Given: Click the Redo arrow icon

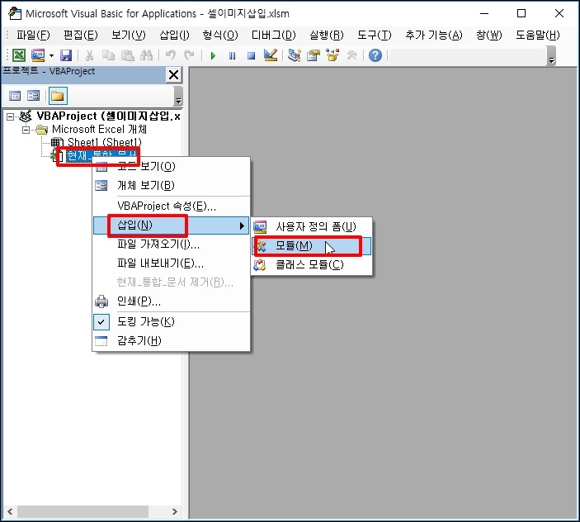Looking at the screenshot, I should [x=190, y=55].
